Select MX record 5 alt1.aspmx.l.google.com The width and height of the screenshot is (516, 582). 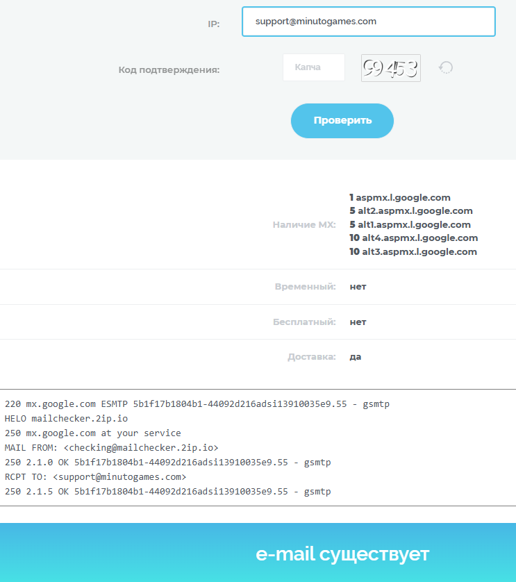tap(410, 224)
